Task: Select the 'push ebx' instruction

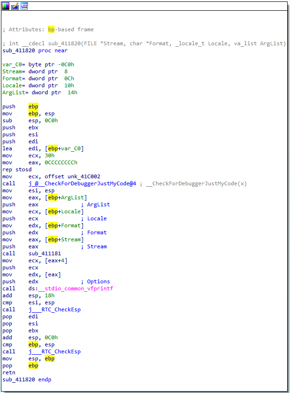Action: pyautogui.click(x=21, y=127)
